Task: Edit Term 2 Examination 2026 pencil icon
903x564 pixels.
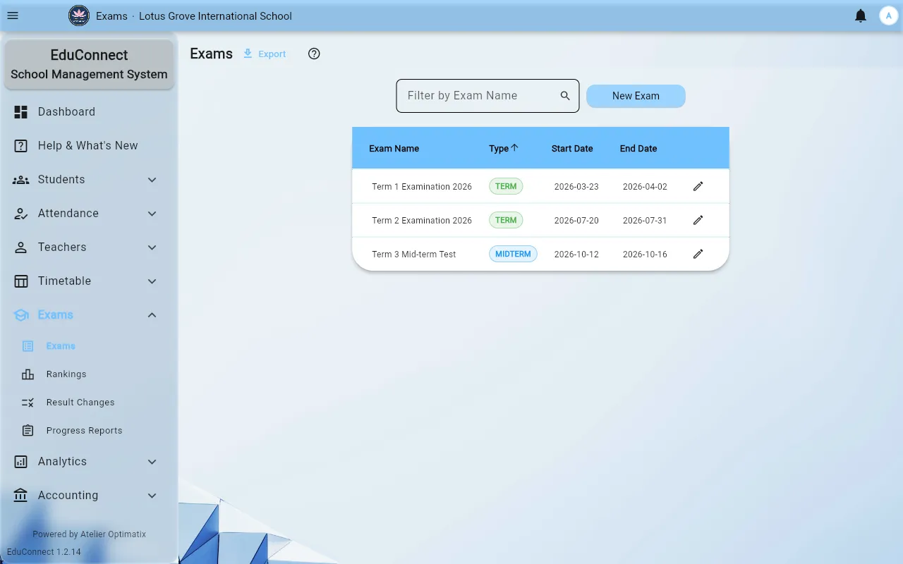Action: coord(698,220)
